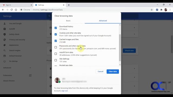The width and height of the screenshot is (173, 97).
Task: Check the Autofill form data checkbox
Action: point(56,54)
